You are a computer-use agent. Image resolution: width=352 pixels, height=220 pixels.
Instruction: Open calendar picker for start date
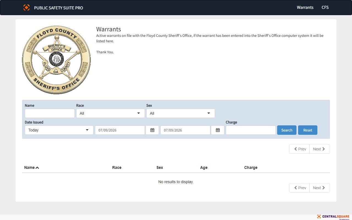[152, 130]
